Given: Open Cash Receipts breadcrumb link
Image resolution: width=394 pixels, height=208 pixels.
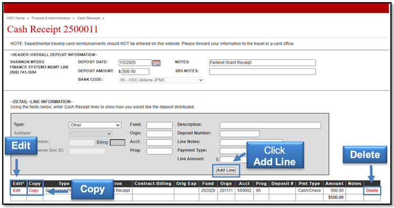Looking at the screenshot, I should click(89, 18).
